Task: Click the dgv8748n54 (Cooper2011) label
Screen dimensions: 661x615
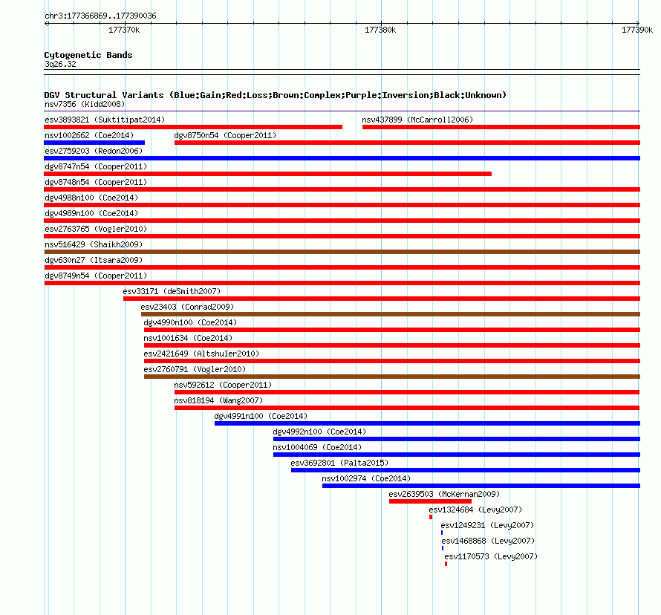Action: 96,182
